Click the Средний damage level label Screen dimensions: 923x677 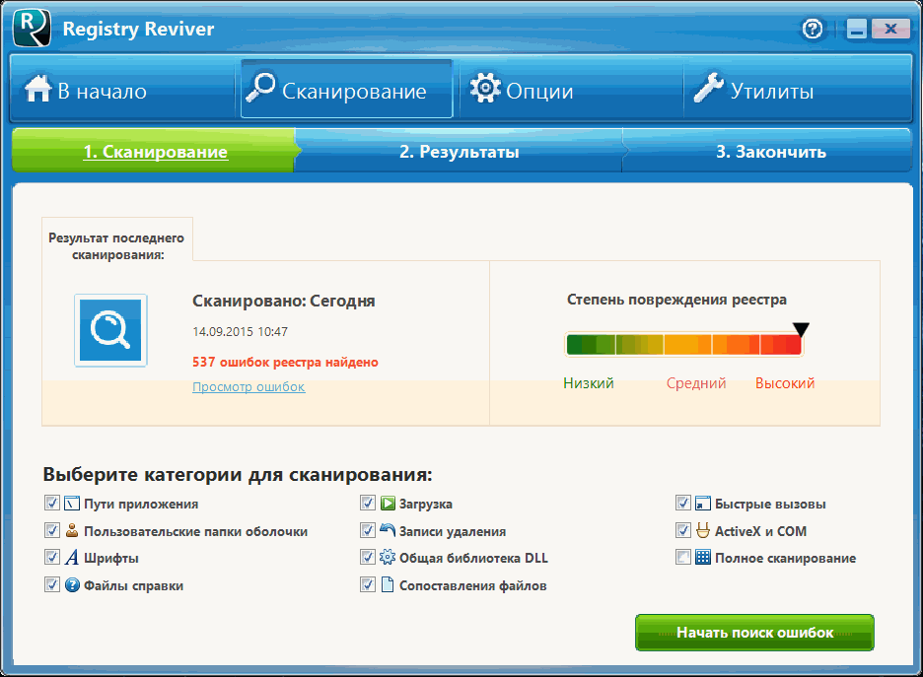[x=696, y=383]
